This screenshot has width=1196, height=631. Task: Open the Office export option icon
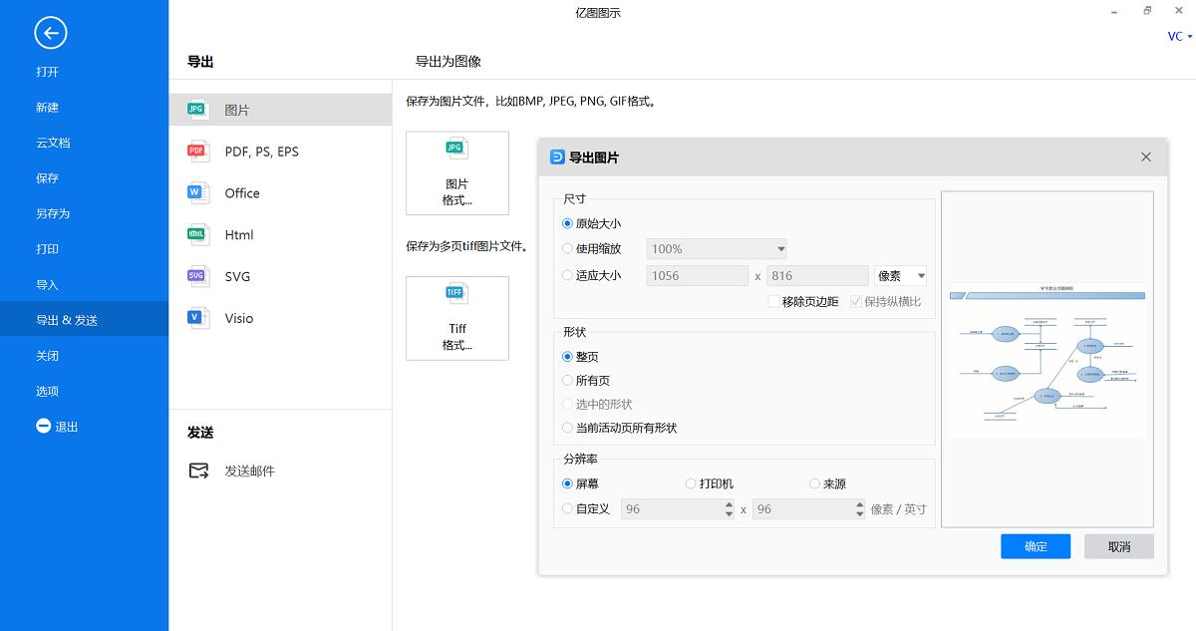click(196, 192)
